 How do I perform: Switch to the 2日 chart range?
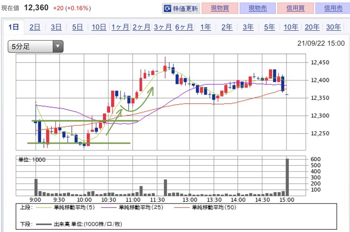35,27
